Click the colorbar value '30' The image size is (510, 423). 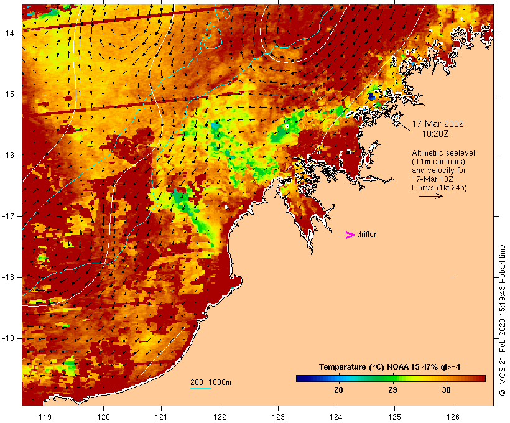(x=447, y=389)
